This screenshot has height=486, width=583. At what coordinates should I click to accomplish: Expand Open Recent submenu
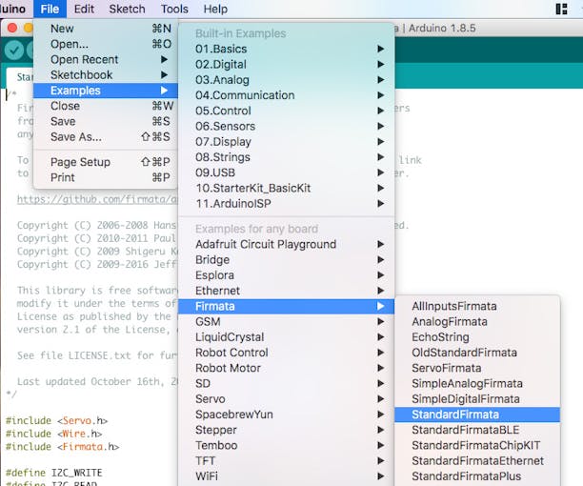click(106, 59)
